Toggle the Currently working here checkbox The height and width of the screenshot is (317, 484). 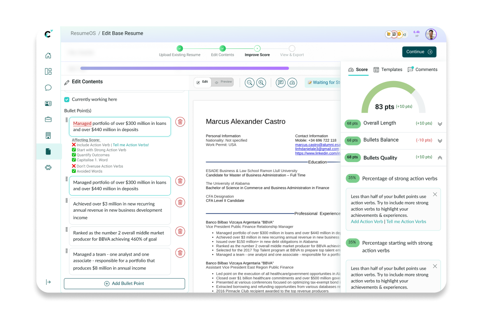tap(67, 99)
